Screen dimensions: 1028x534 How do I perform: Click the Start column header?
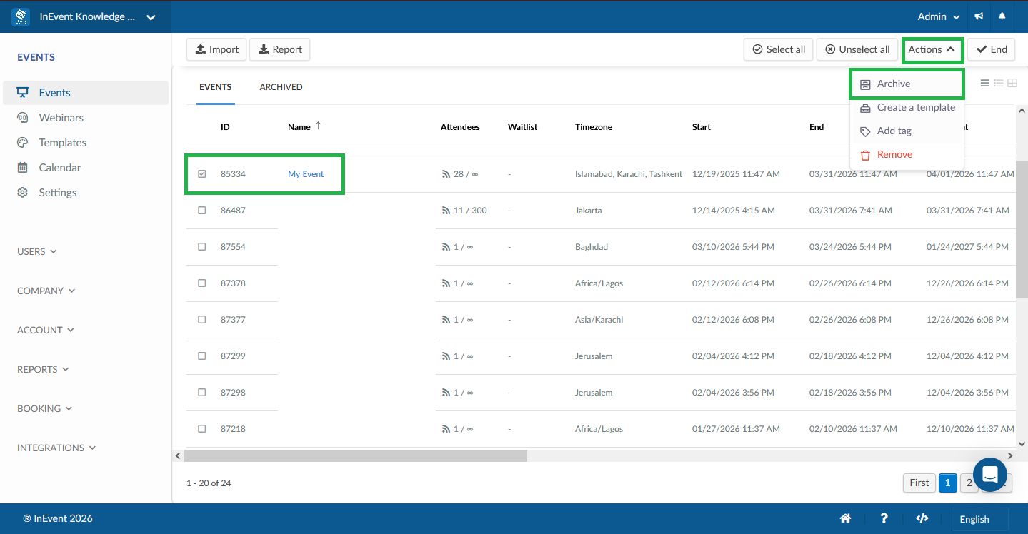(x=702, y=127)
